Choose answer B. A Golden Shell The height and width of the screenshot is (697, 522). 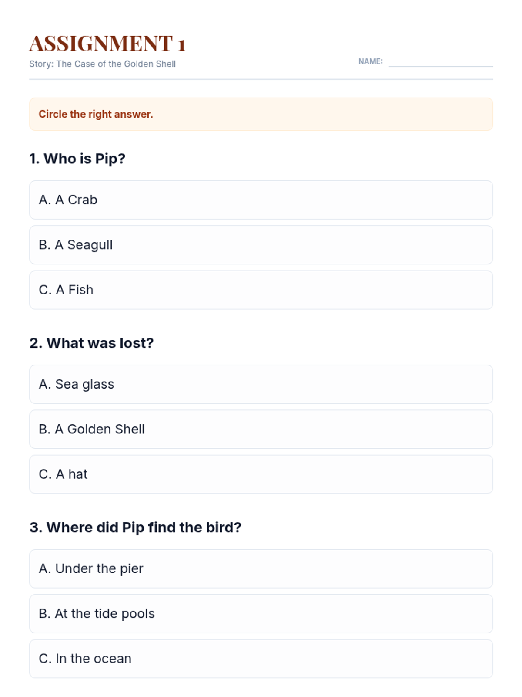(x=261, y=429)
